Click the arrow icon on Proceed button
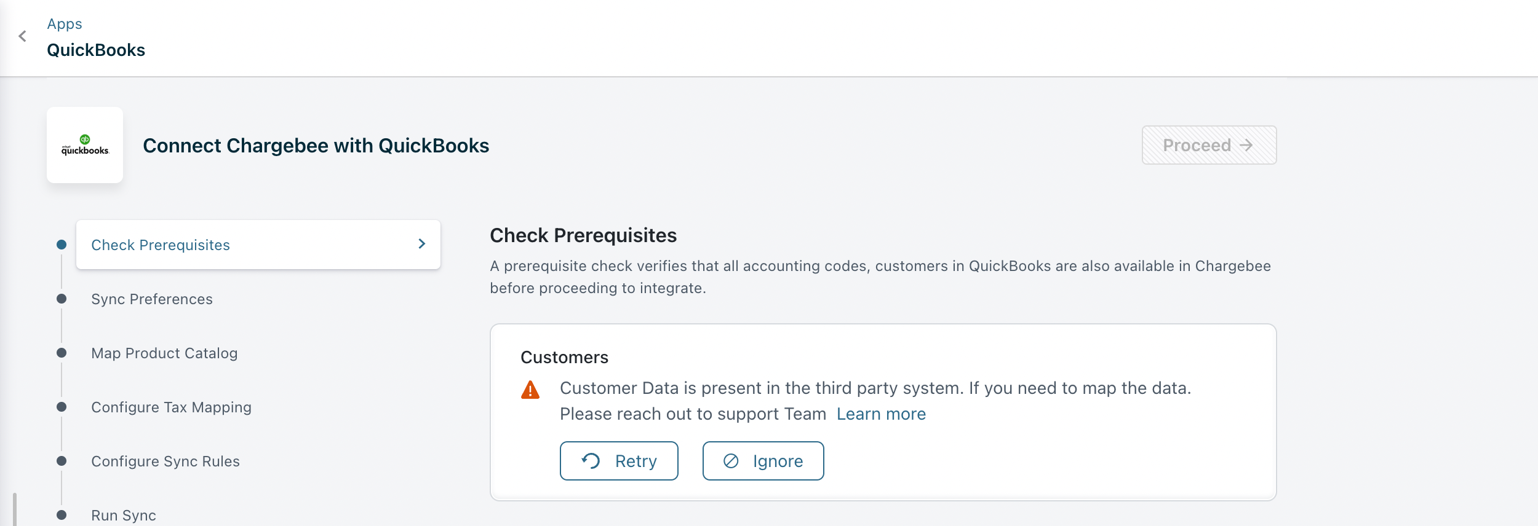1538x526 pixels. [x=1246, y=145]
